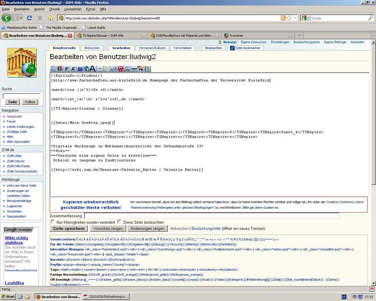Click the bold (F) formatting icon
The width and height of the screenshot is (376, 301).
(x=67, y=68)
